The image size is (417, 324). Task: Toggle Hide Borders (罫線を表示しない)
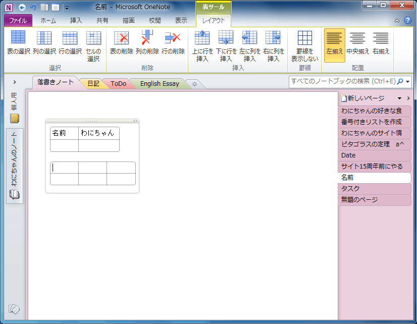pos(305,45)
